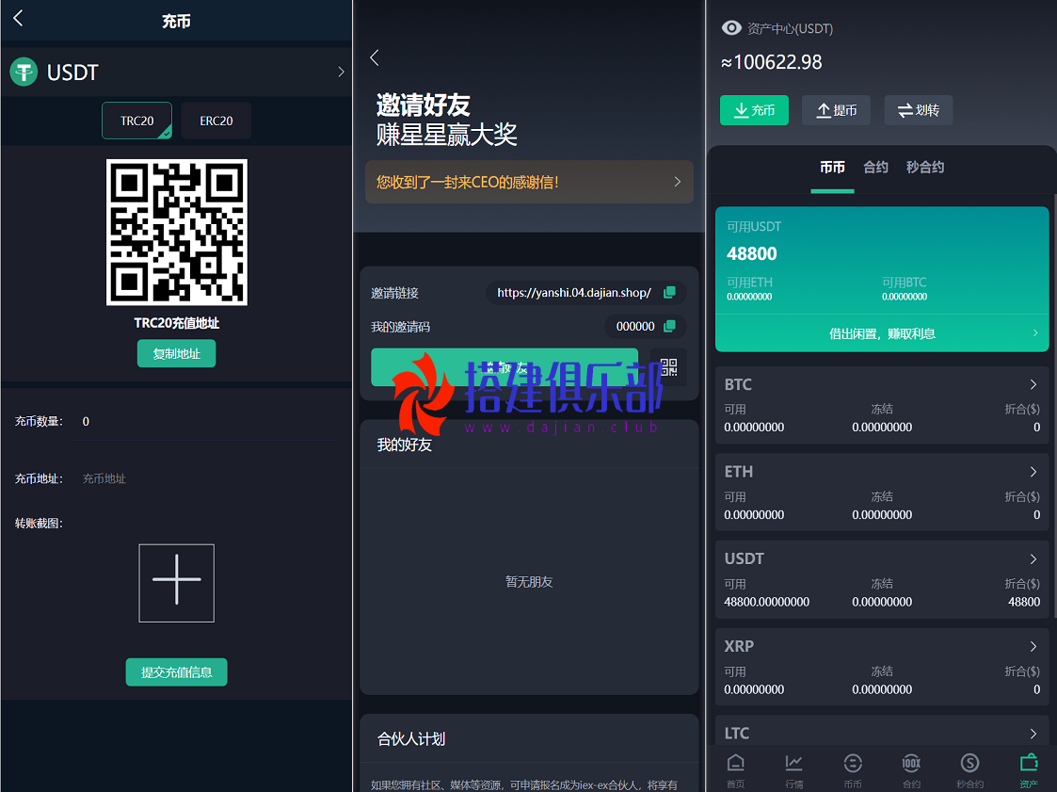
Task: Switch to the 秒合约 second-contract tab
Action: pyautogui.click(x=925, y=168)
